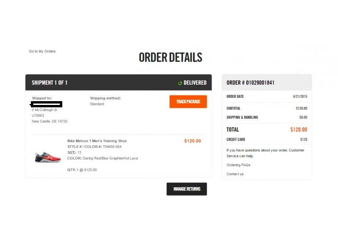Click the orange total amount in summary

pyautogui.click(x=299, y=129)
